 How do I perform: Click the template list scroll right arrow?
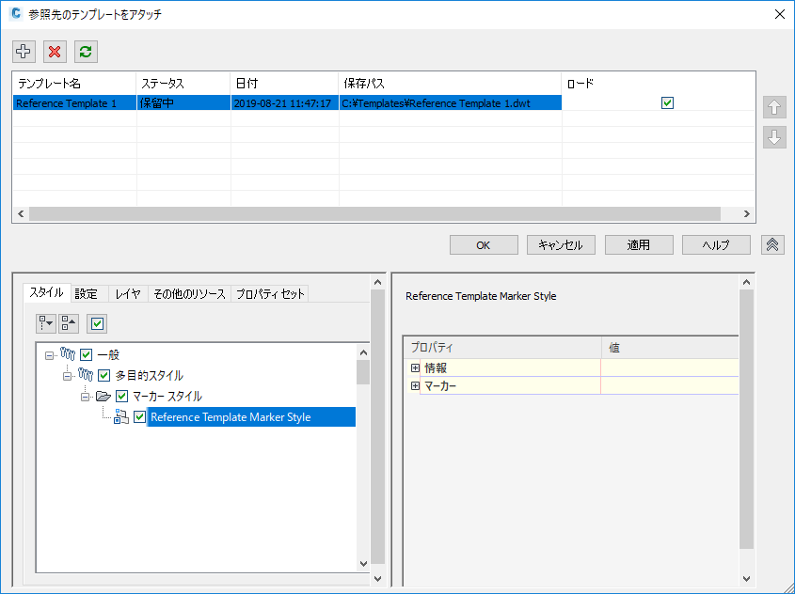coord(746,213)
